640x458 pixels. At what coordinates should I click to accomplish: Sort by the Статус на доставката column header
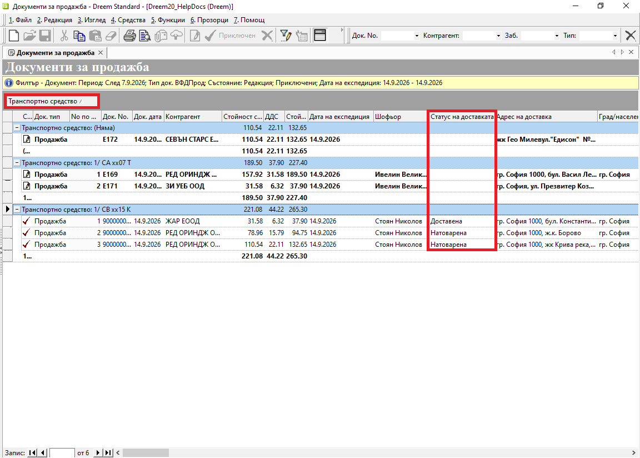click(462, 117)
